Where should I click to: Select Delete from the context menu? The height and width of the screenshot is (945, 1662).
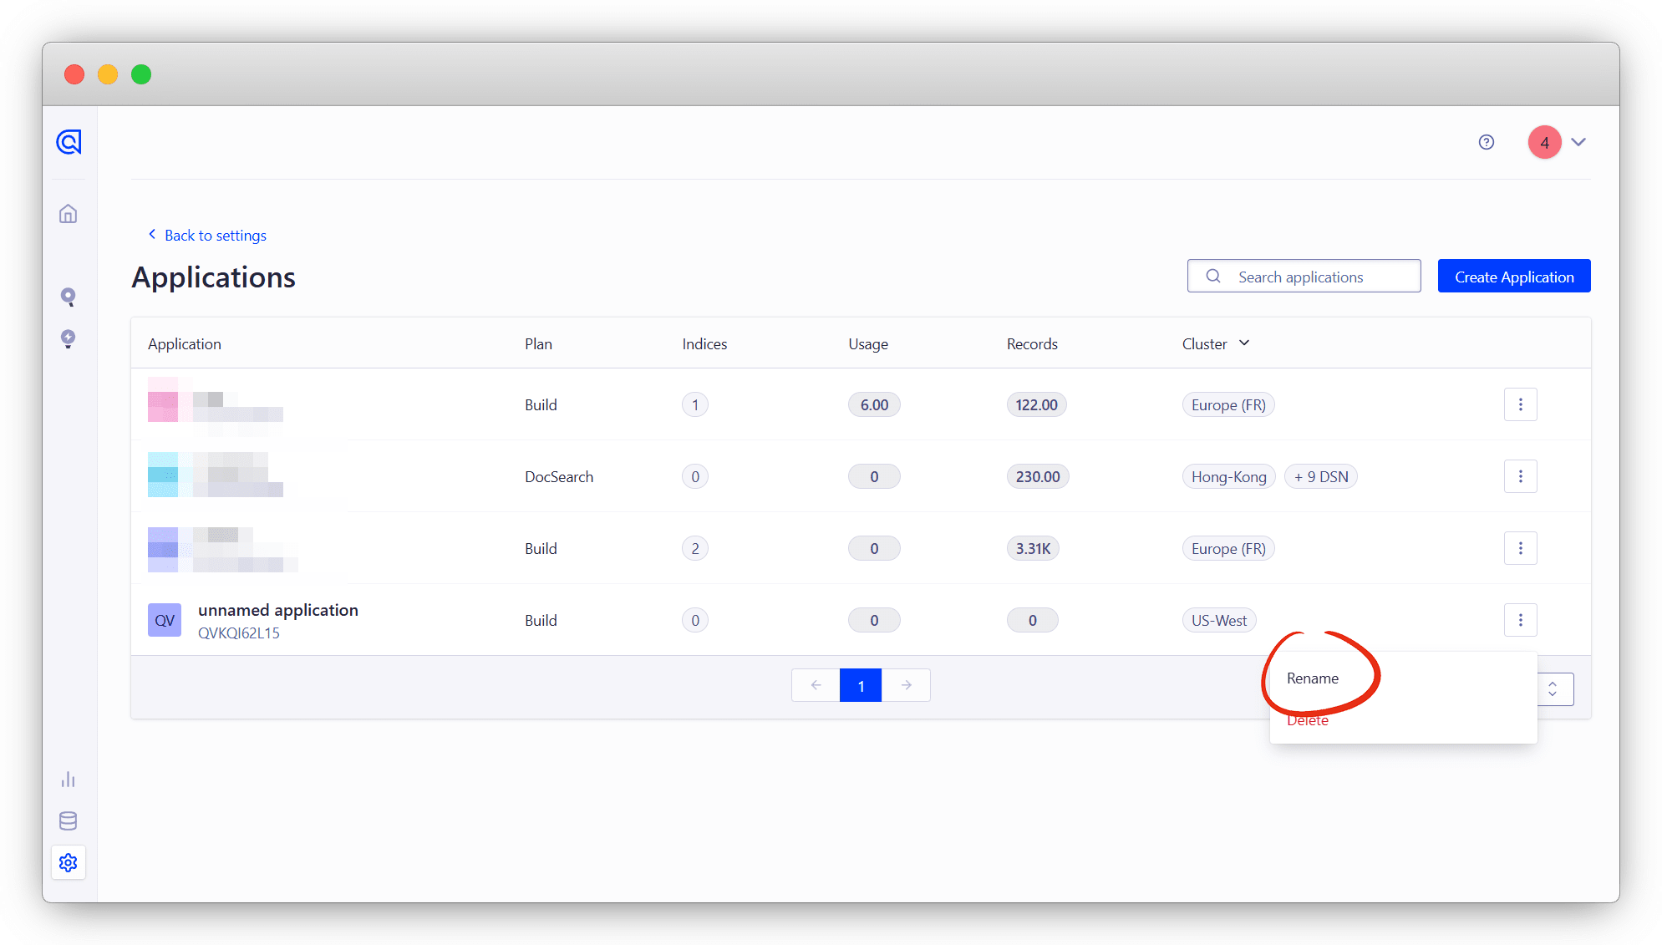tap(1307, 721)
